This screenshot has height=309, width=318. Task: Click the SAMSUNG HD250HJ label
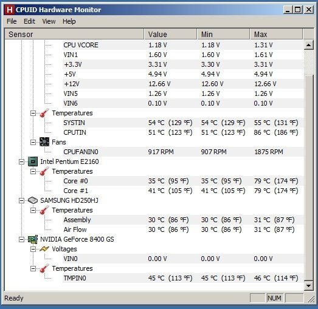tap(69, 200)
